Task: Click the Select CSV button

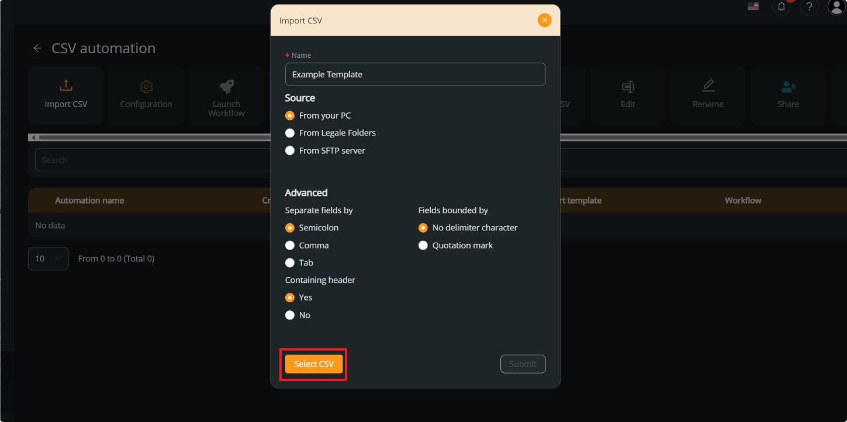Action: click(313, 364)
